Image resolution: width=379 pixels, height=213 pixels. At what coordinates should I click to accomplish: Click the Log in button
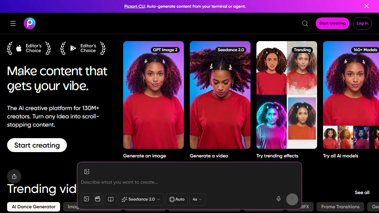pyautogui.click(x=362, y=23)
